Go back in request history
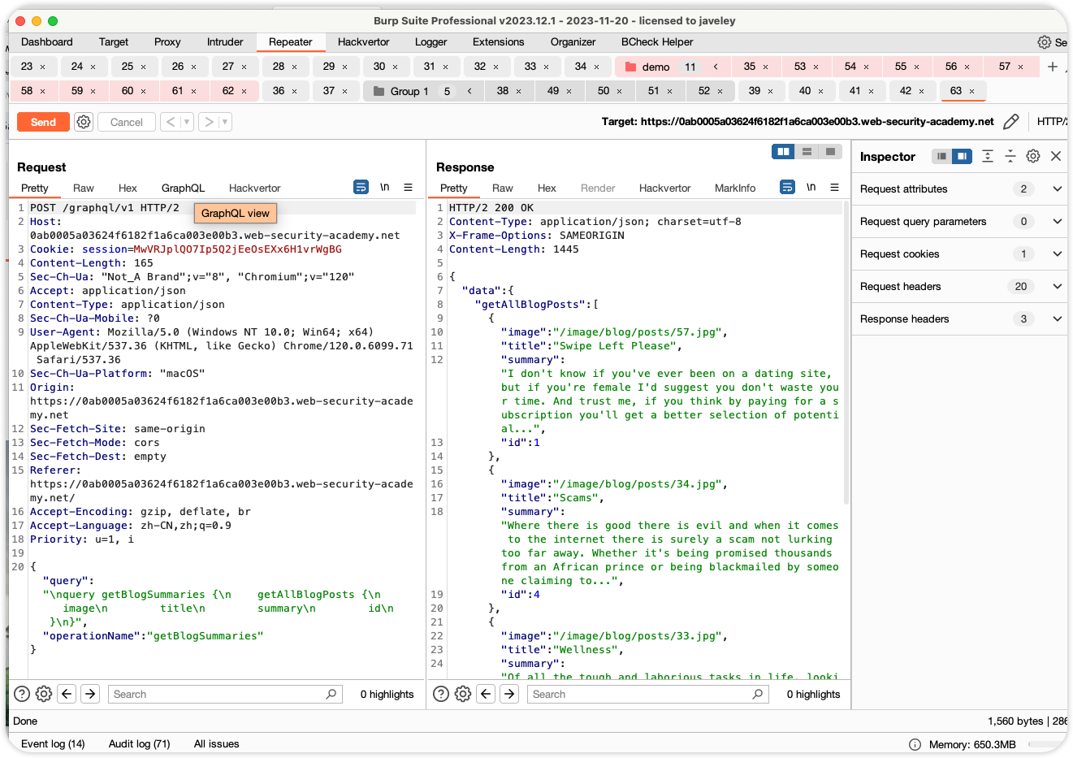1073x758 pixels. (171, 122)
